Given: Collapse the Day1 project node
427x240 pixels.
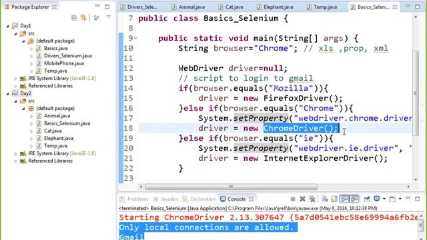Looking at the screenshot, I should pos(7,26).
